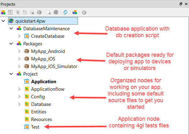Expand the Applicationflow node
Screen dimensions: 189x134
(19, 89)
